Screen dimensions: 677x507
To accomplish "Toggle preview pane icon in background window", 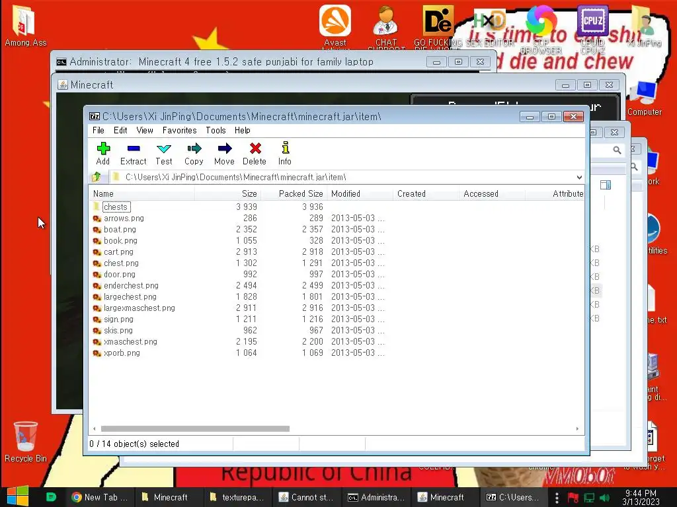I will 606,185.
